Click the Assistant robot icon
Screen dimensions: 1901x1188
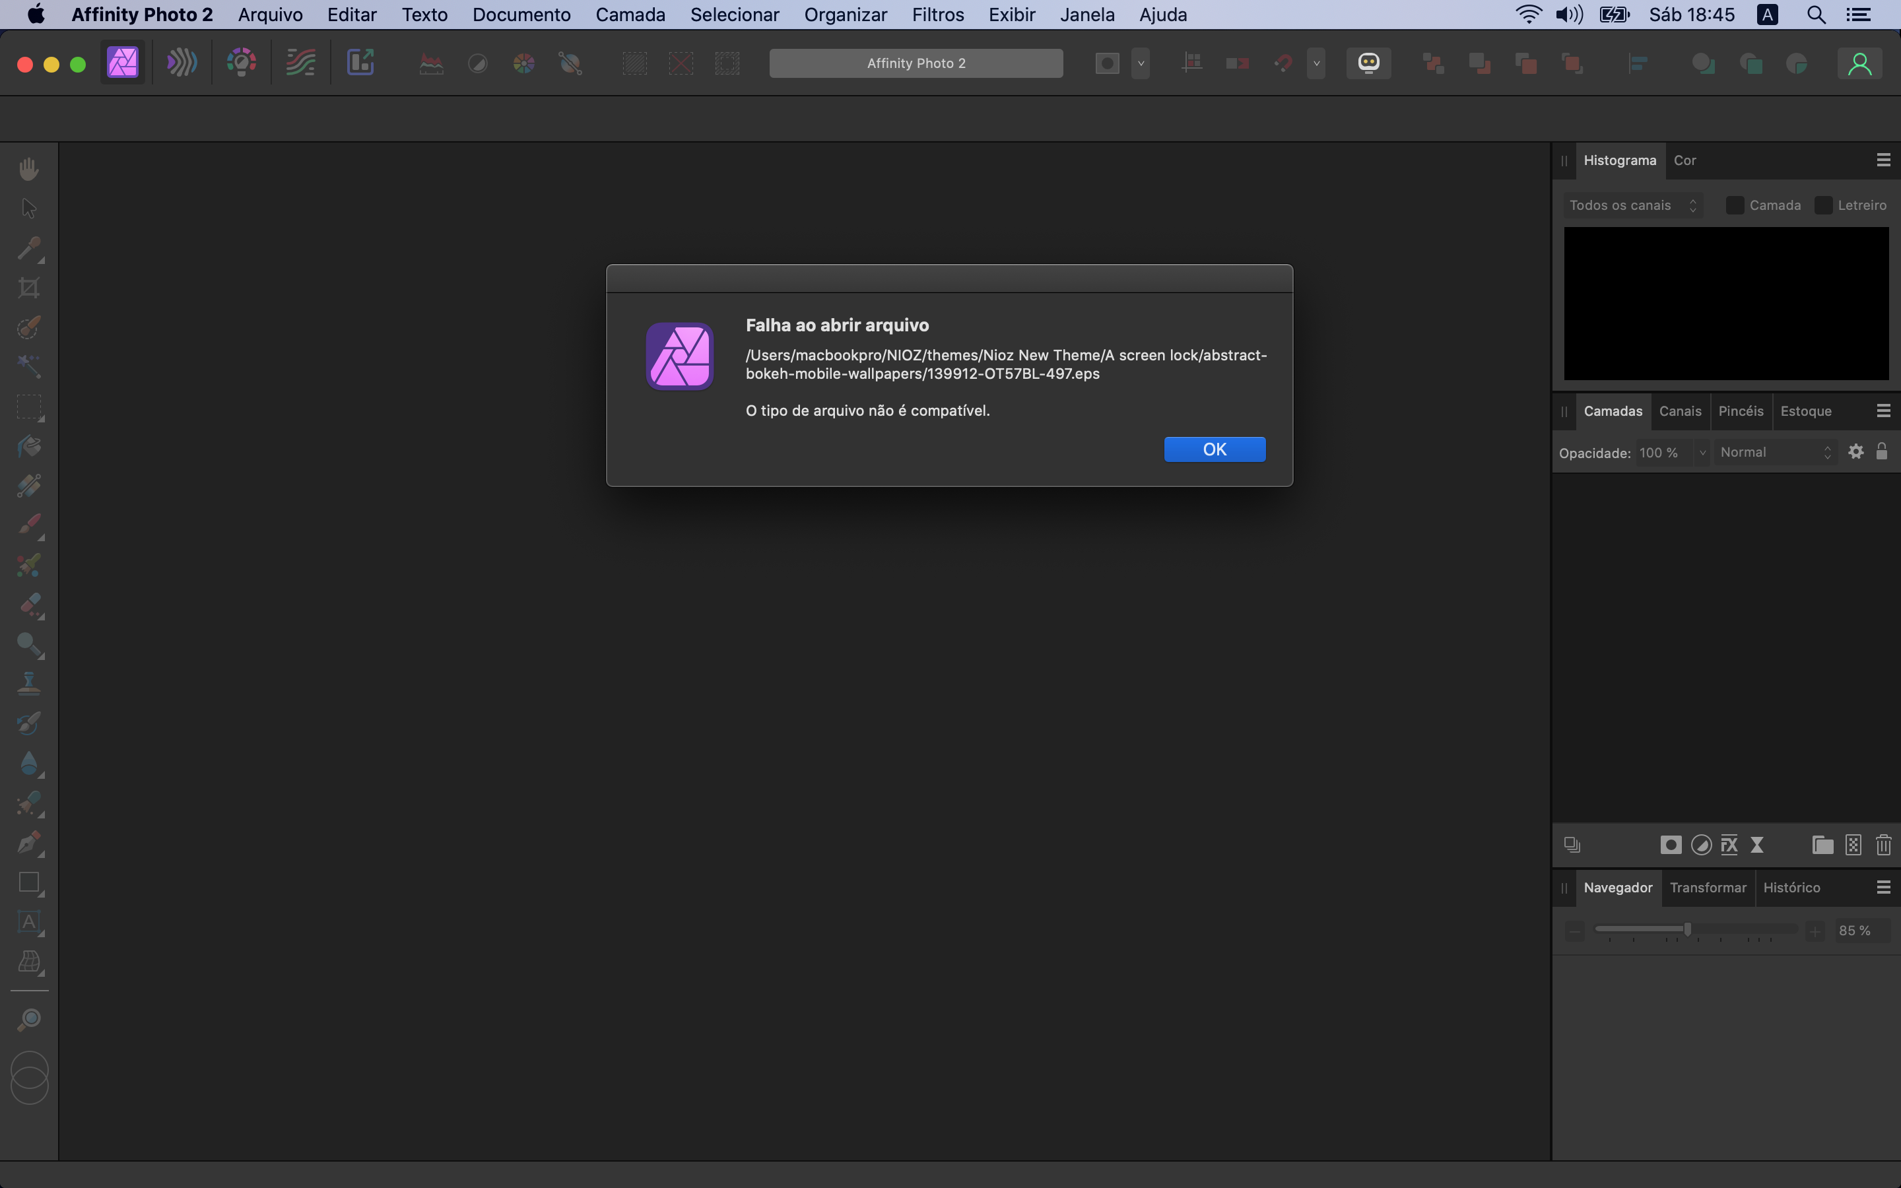pos(1368,63)
